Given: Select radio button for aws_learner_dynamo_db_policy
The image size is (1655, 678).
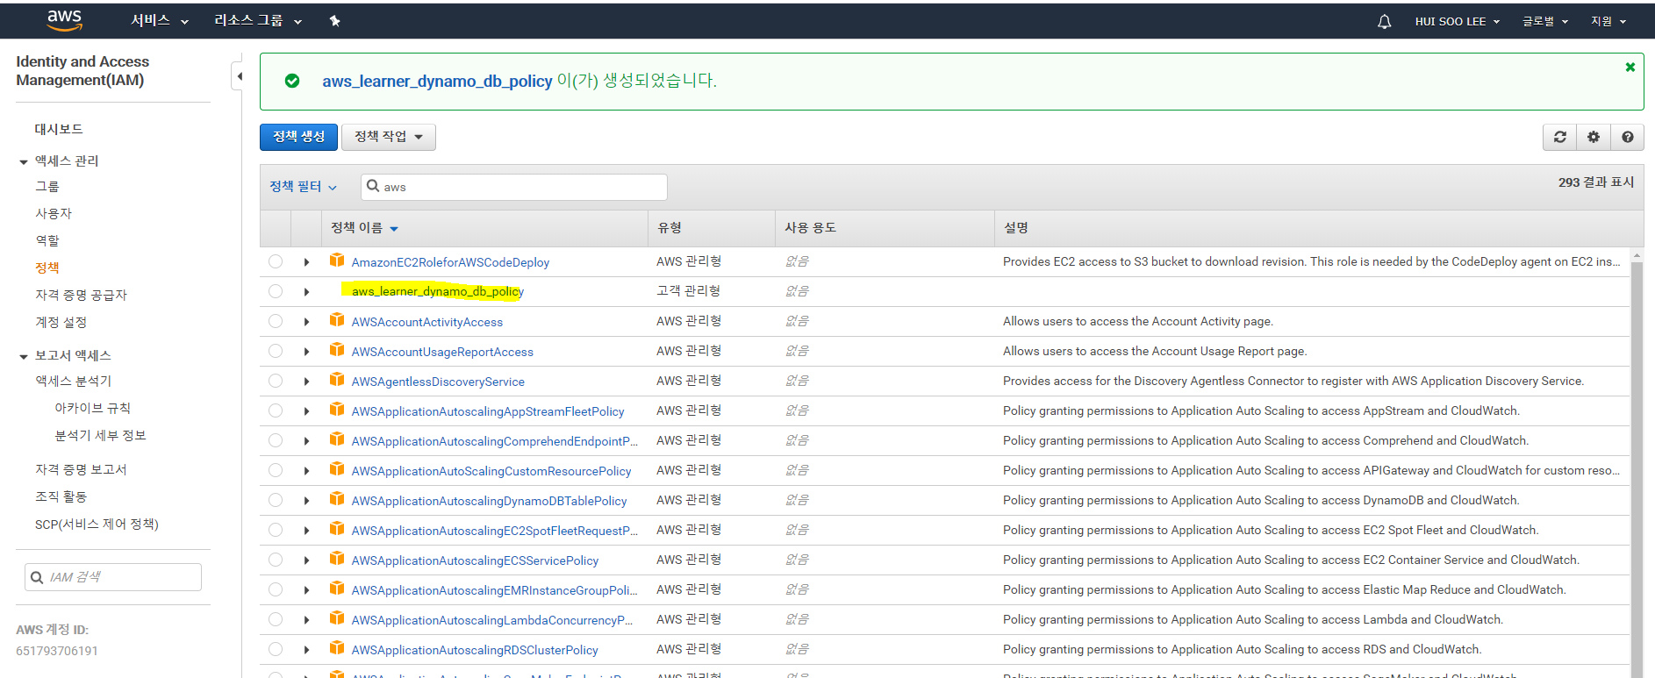Looking at the screenshot, I should tap(276, 291).
